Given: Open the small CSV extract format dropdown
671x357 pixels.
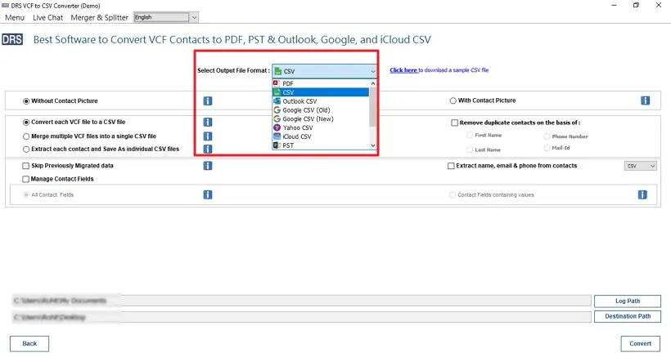Looking at the screenshot, I should pyautogui.click(x=640, y=166).
